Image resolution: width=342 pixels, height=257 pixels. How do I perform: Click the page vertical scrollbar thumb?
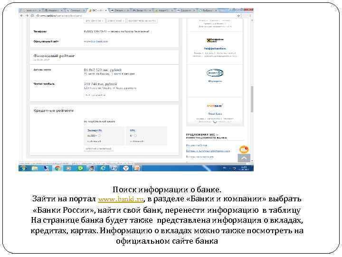(x=252, y=99)
